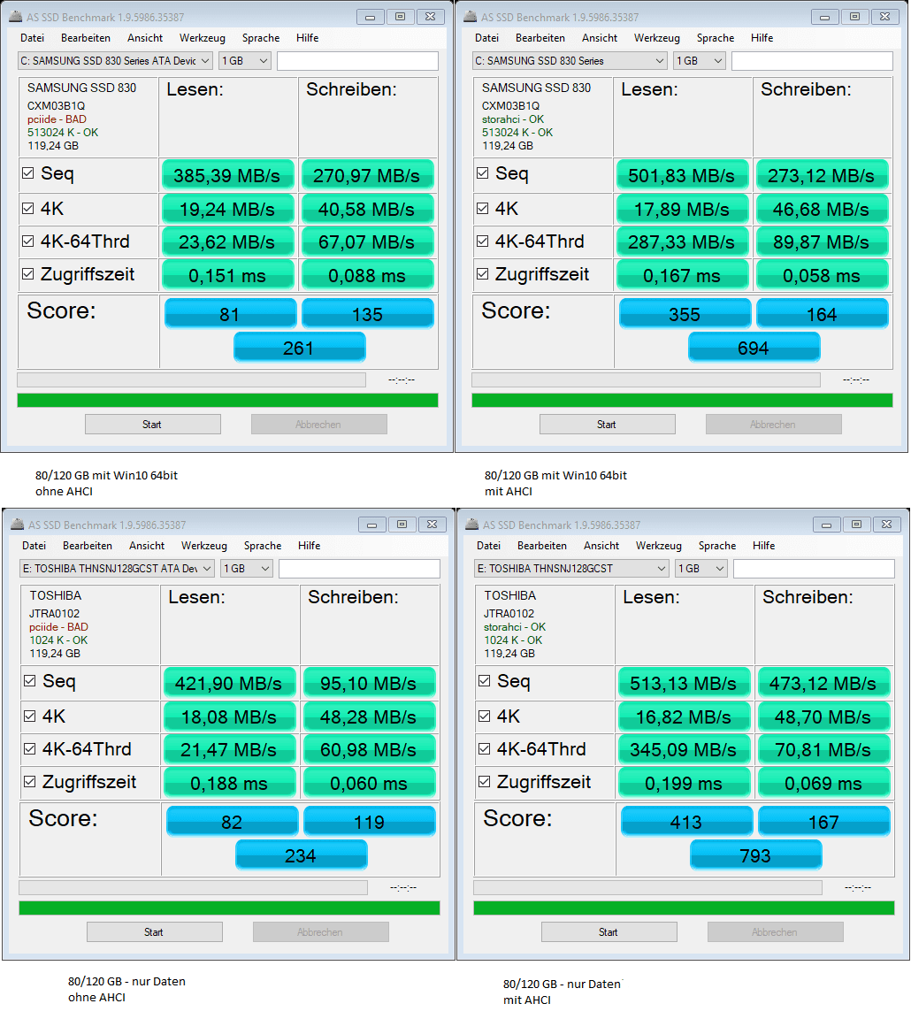Click the total score 793
911x1019 pixels.
(x=755, y=855)
